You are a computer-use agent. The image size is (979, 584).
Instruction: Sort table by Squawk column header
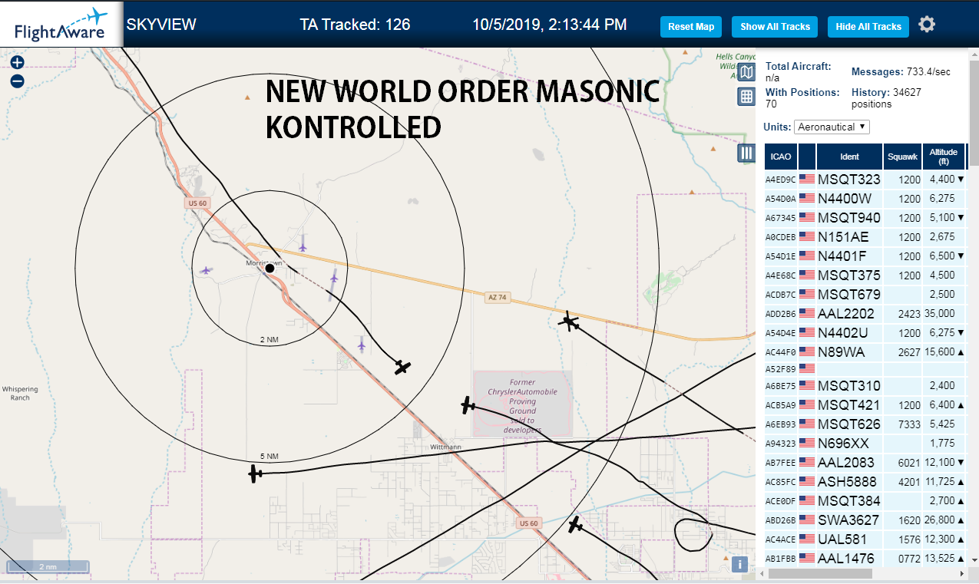point(902,157)
